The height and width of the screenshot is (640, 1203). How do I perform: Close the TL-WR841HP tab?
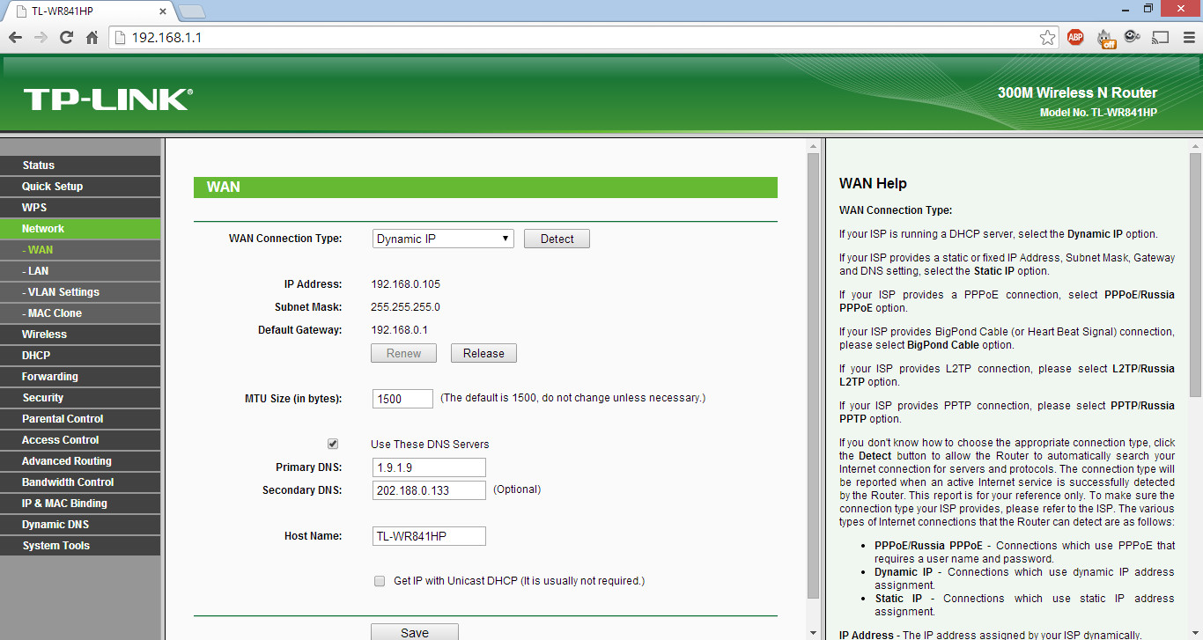[x=164, y=11]
